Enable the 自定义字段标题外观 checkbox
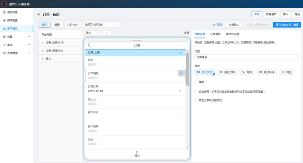This screenshot has height=163, width=303. 196,100
